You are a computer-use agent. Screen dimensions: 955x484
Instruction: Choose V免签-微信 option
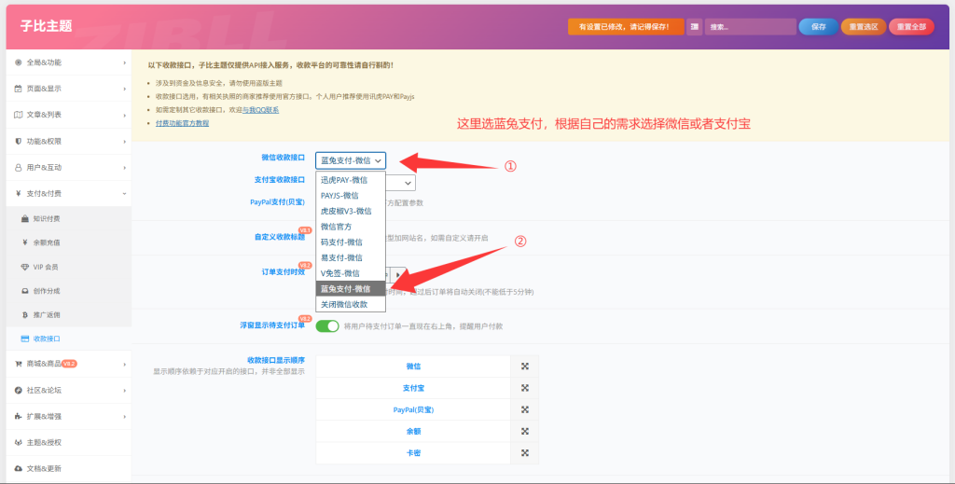(351, 273)
